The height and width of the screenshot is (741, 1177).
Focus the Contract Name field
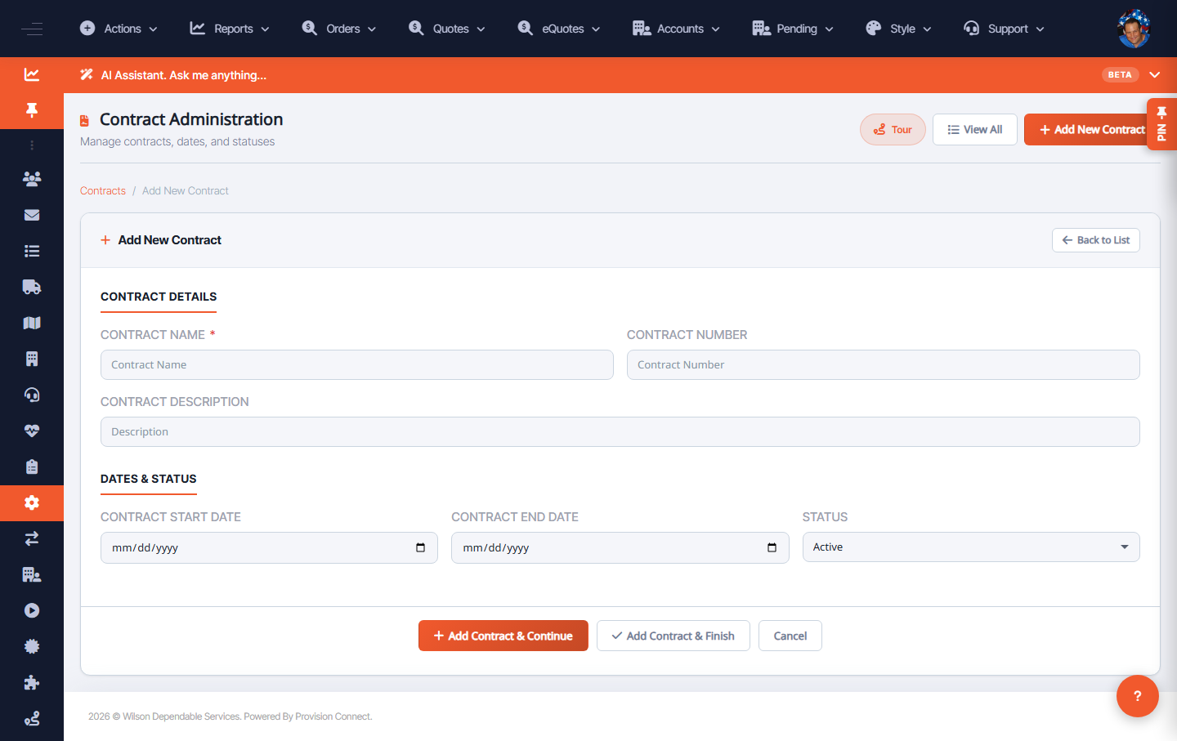(x=357, y=365)
